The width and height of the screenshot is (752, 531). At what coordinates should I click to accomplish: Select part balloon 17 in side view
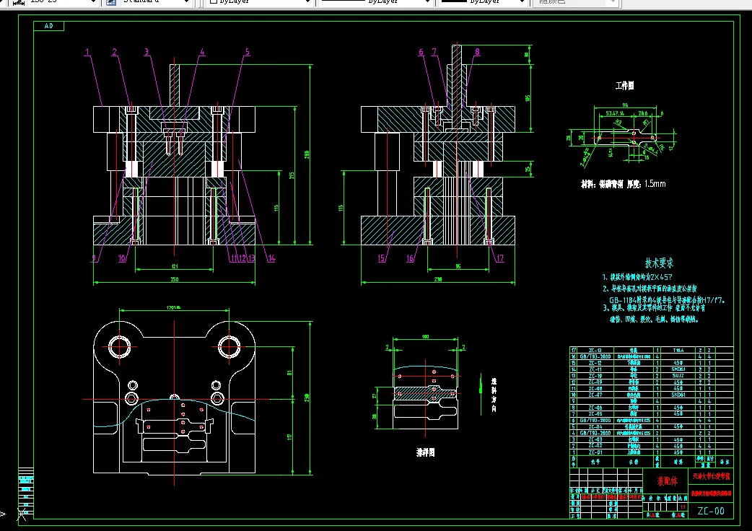point(499,258)
